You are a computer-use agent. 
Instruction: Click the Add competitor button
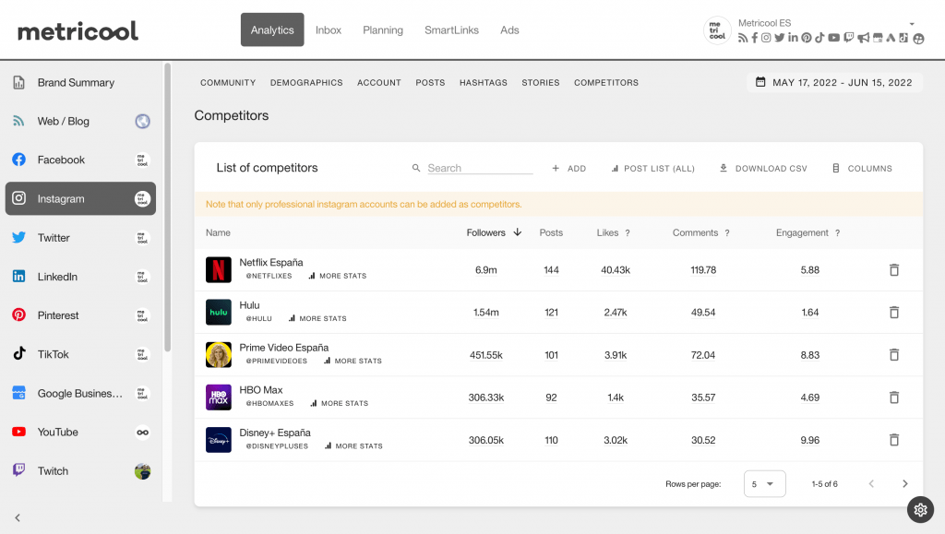[x=568, y=169]
